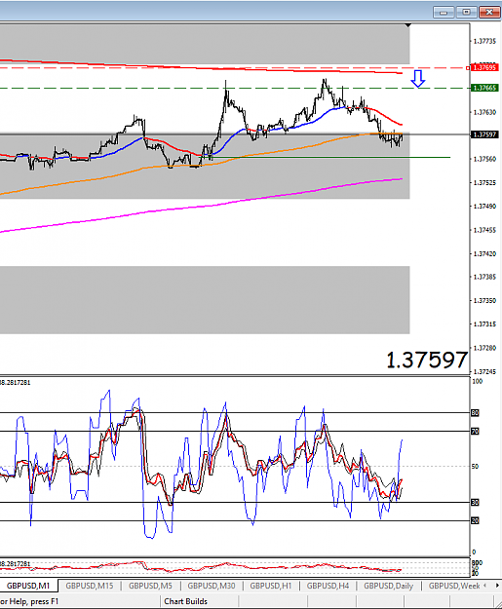
Task: Click the left tab scroll arrow
Action: tap(484, 586)
